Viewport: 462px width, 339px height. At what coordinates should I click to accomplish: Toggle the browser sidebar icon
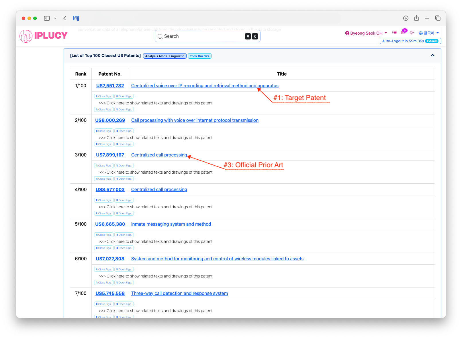pos(47,18)
